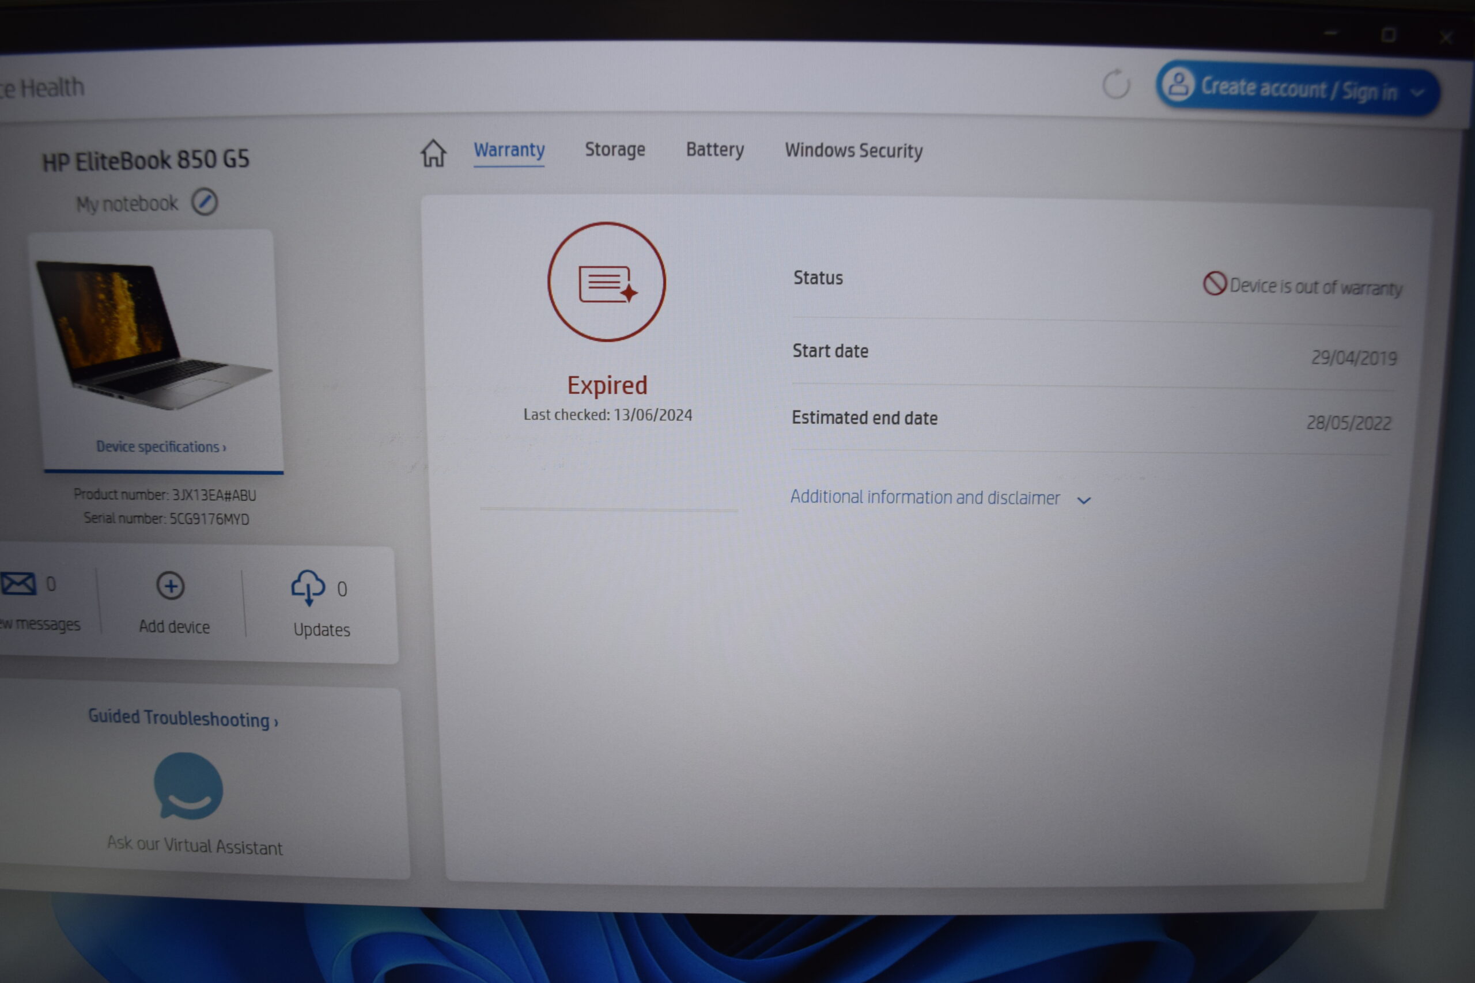Open Create account / Sign in dropdown arrow
The height and width of the screenshot is (983, 1475).
click(1417, 93)
